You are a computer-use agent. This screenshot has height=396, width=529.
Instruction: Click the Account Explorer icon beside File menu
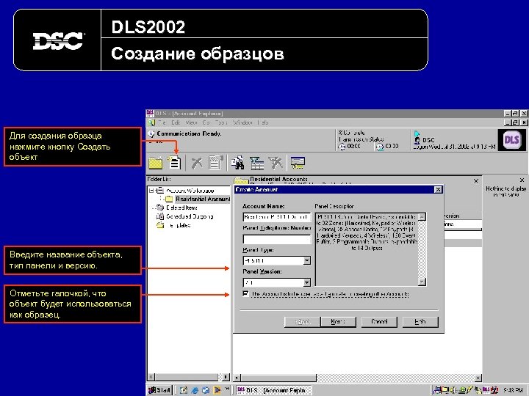(x=151, y=122)
